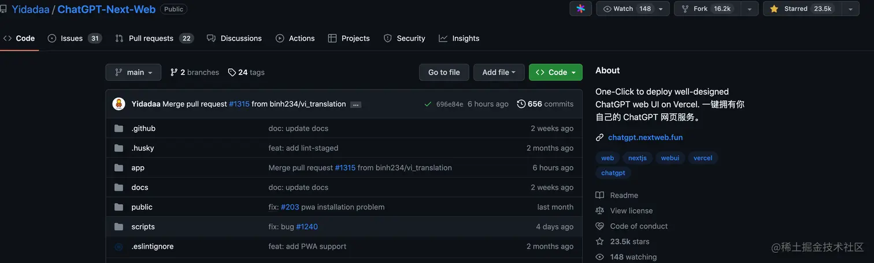Screen dimensions: 874x263
Task: Open the Fork options dropdown arrow
Action: point(750,9)
